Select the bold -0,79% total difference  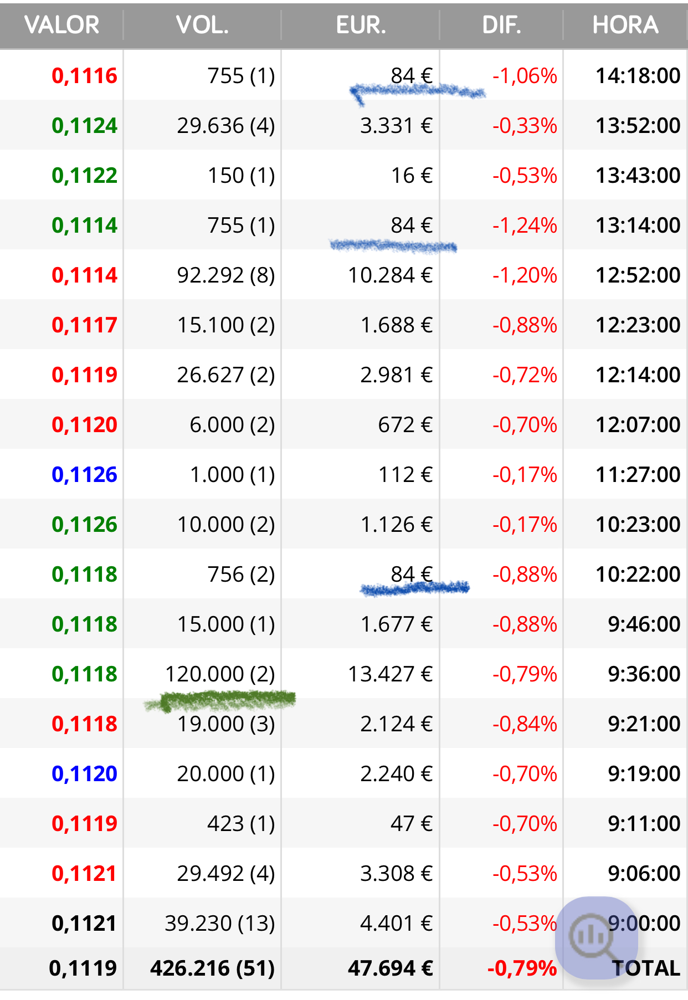pos(522,968)
